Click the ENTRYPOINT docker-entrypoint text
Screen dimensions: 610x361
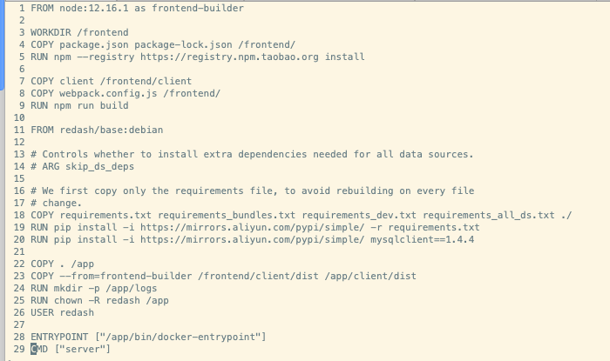click(x=148, y=337)
